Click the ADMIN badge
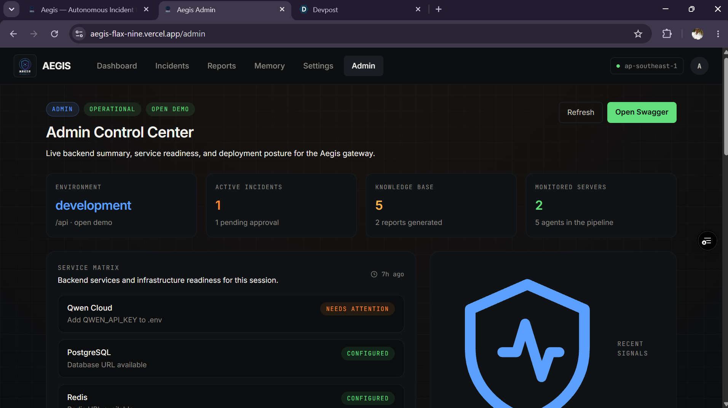The height and width of the screenshot is (408, 728). 62,109
